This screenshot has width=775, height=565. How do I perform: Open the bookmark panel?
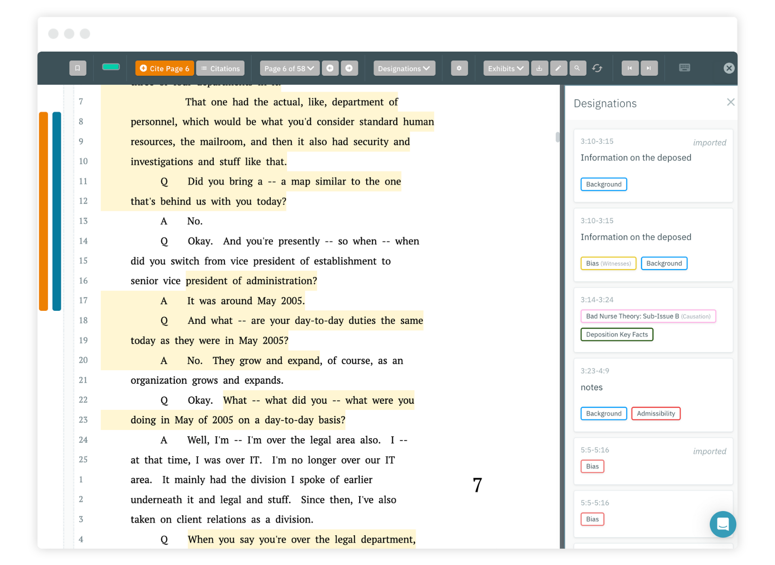coord(78,68)
